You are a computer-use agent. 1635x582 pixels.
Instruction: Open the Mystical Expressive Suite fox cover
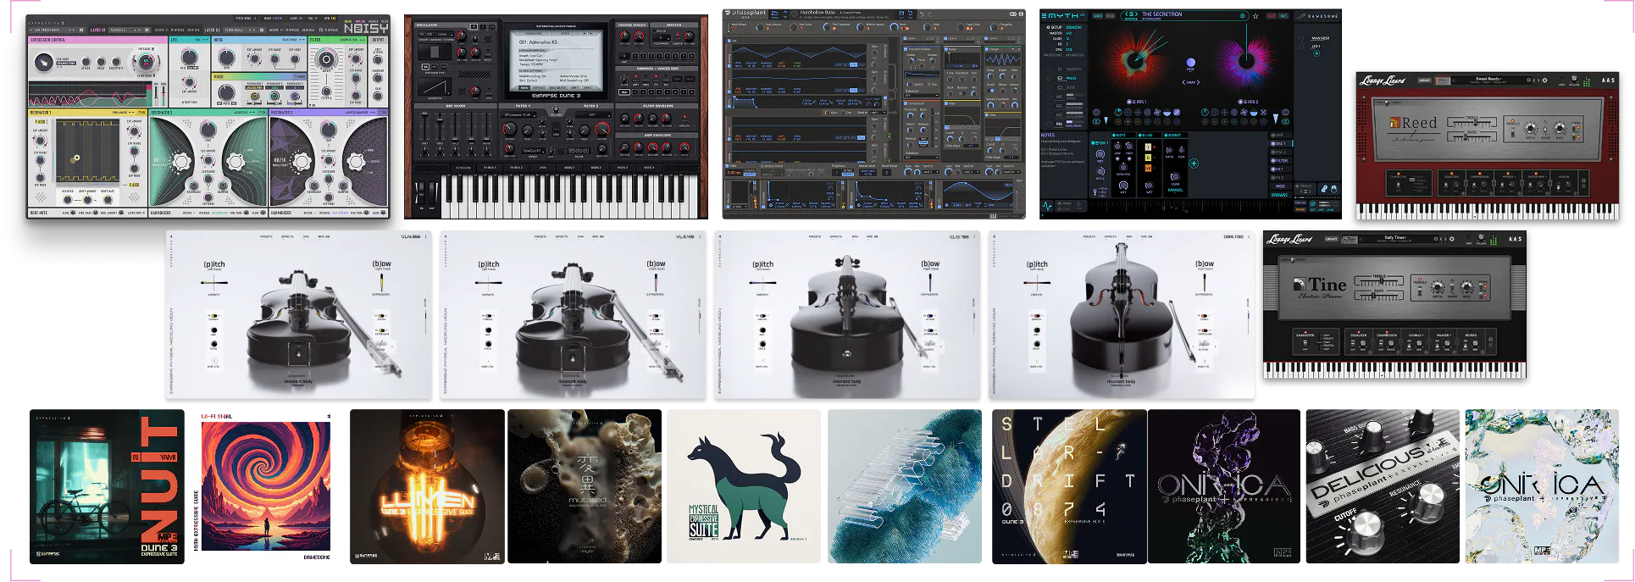pyautogui.click(x=744, y=487)
